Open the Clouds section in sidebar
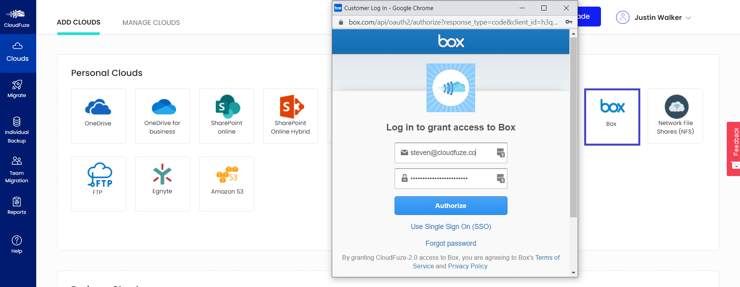The height and width of the screenshot is (287, 740). [x=18, y=53]
